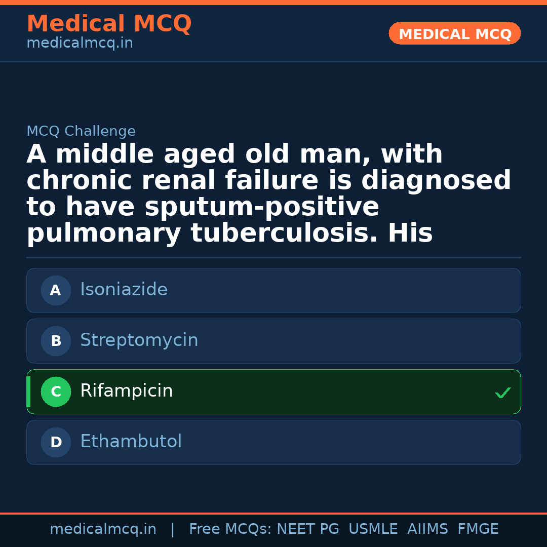
Task: Select FMGE in the footer
Action: (x=478, y=529)
